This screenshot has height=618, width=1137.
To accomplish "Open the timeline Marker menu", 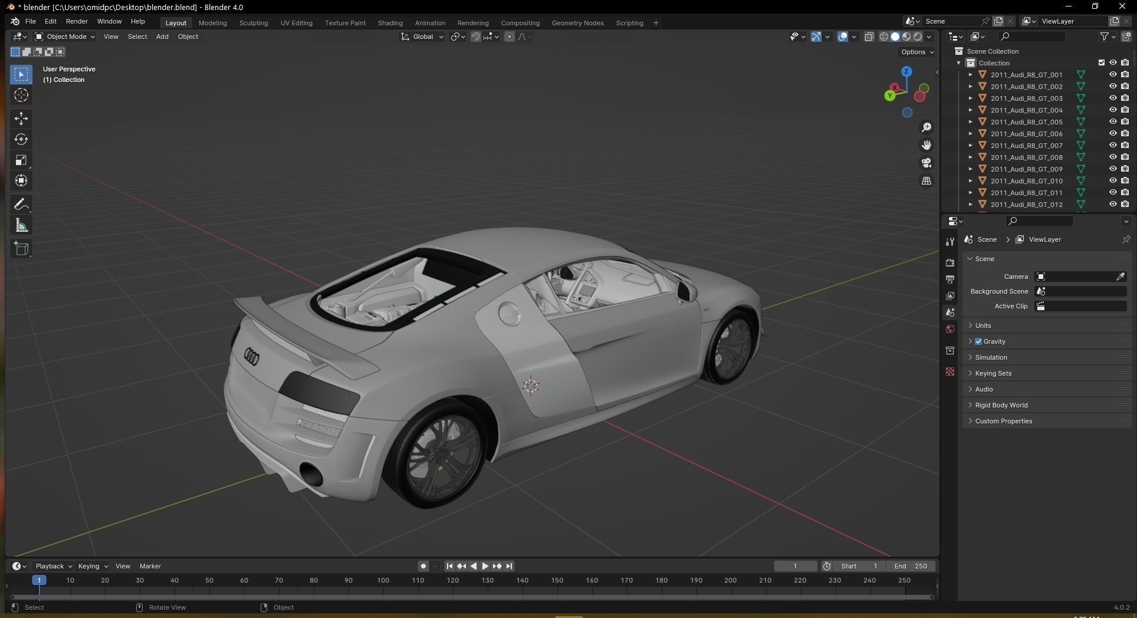I will (150, 566).
